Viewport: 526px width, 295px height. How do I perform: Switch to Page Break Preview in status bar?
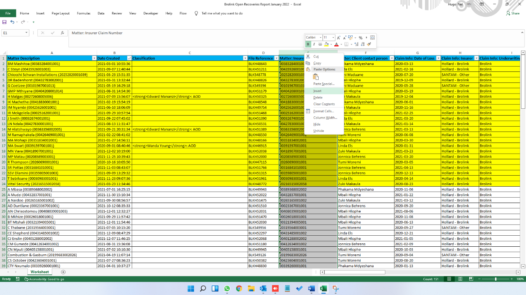point(471,279)
